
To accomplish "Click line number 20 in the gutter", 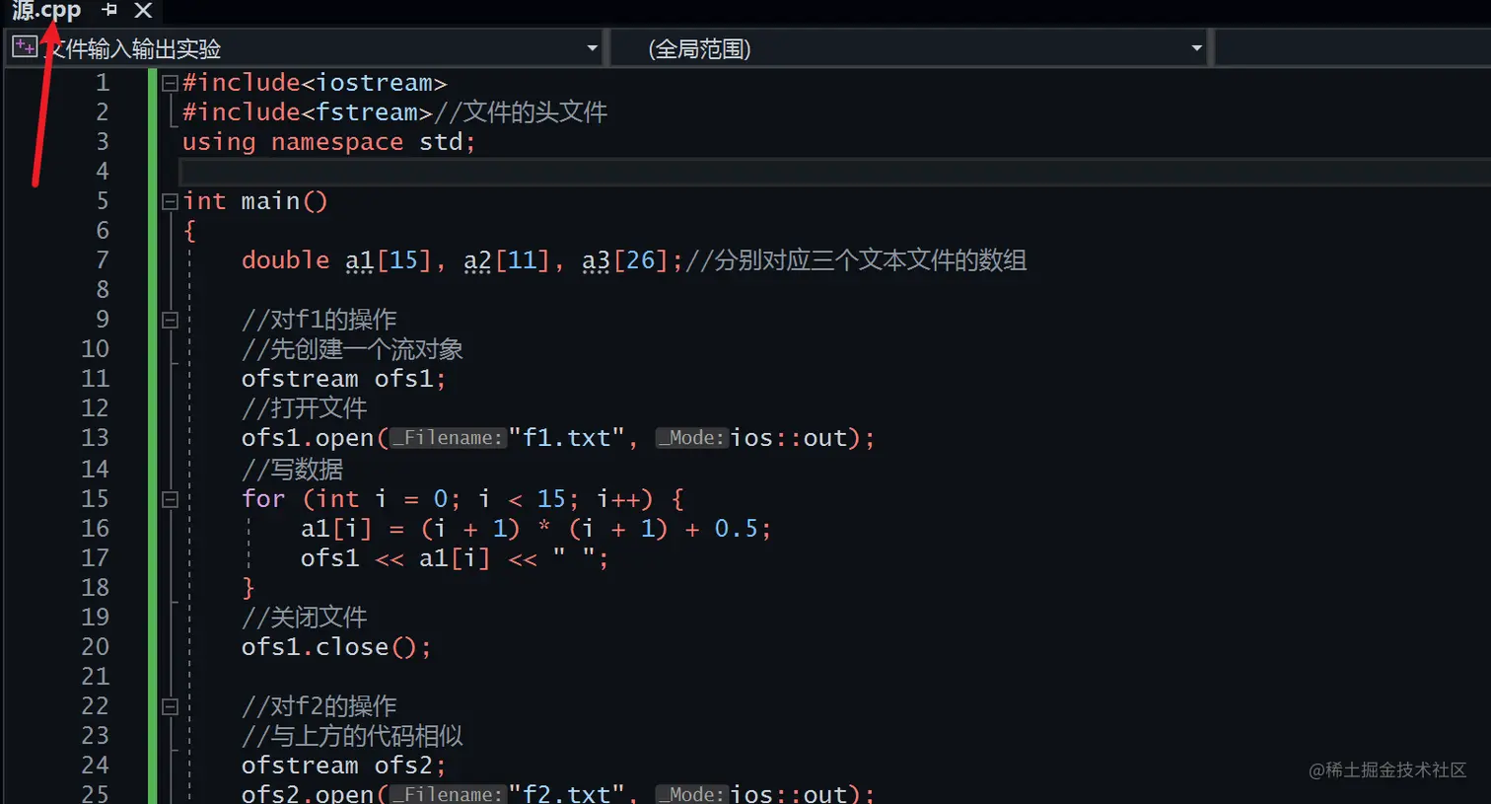I will point(95,647).
